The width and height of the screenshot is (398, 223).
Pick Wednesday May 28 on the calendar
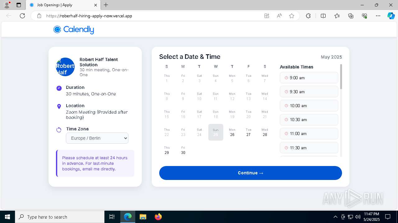pyautogui.click(x=265, y=132)
